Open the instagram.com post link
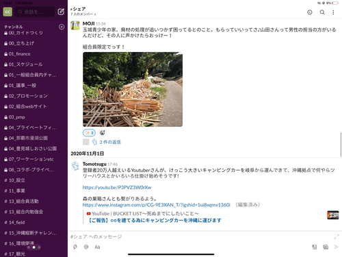Viewport: 342px width, 257px height. pyautogui.click(x=157, y=205)
